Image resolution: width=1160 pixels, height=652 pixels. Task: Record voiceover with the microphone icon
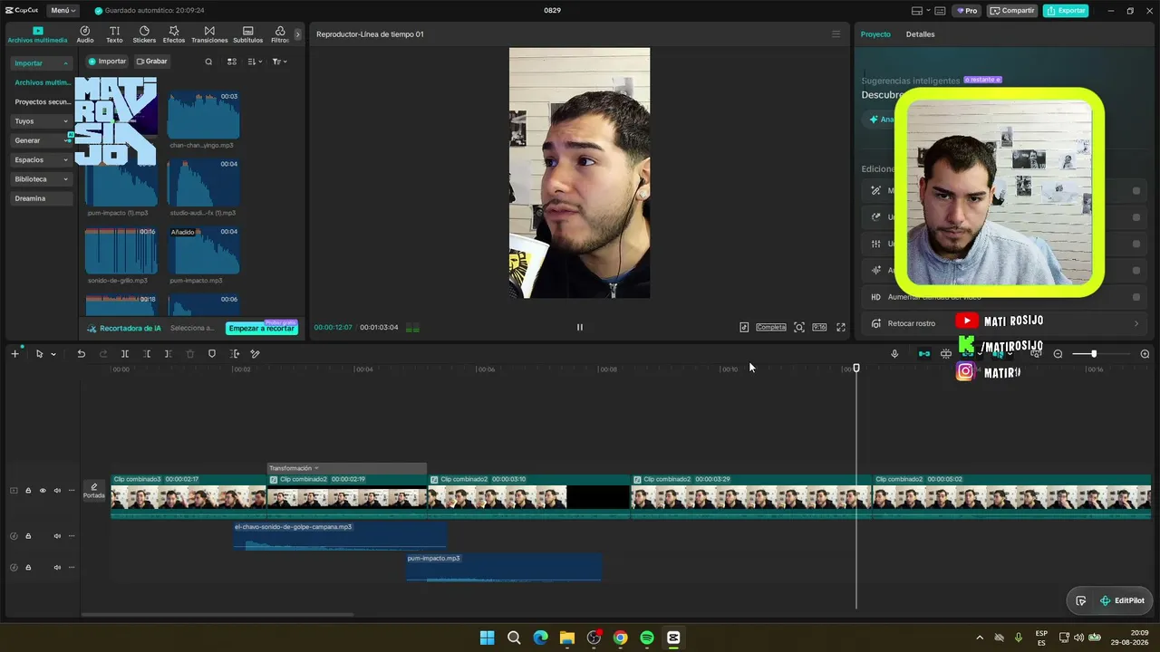(894, 354)
